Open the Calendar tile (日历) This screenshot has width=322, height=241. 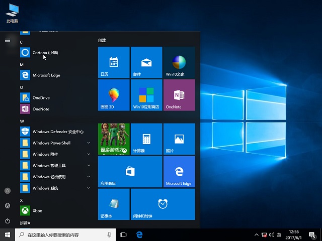pos(114,62)
